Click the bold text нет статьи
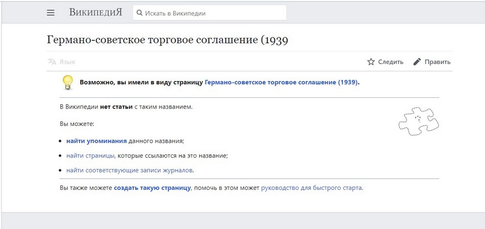The height and width of the screenshot is (229, 485). tap(116, 107)
